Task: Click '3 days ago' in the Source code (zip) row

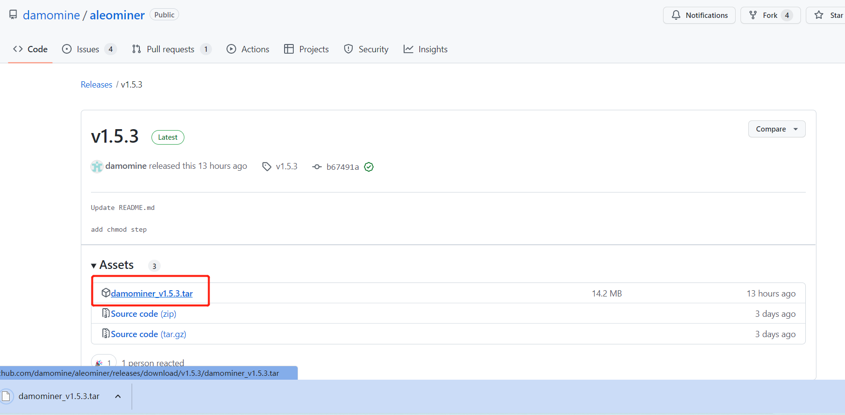Action: 775,313
